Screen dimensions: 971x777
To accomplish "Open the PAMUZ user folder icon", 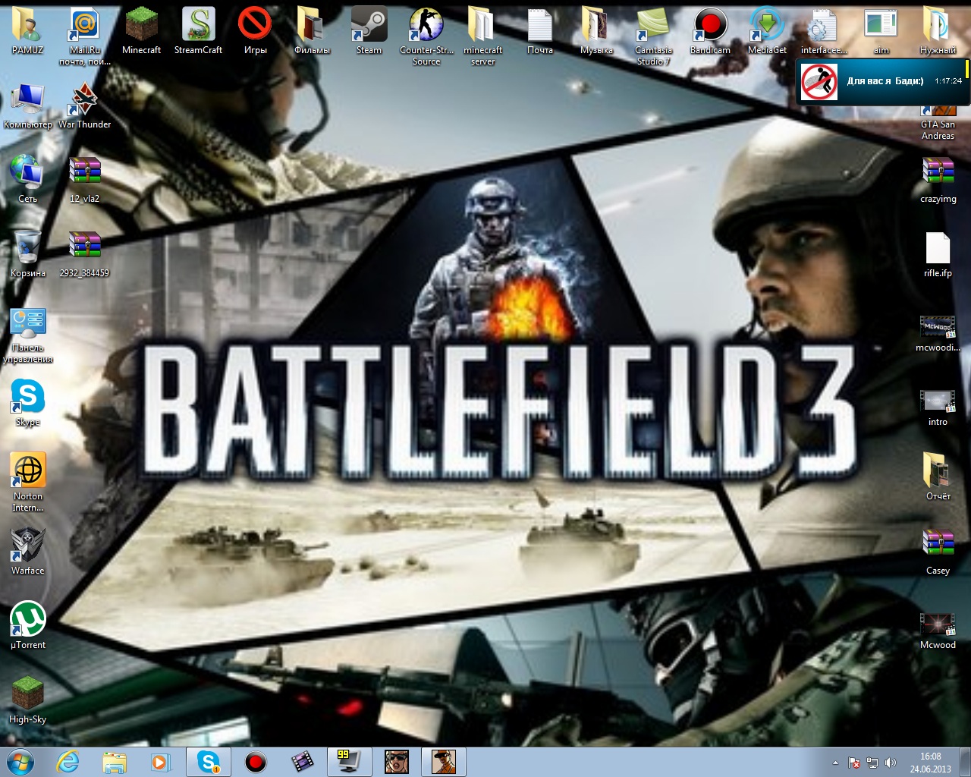I will coord(27,30).
